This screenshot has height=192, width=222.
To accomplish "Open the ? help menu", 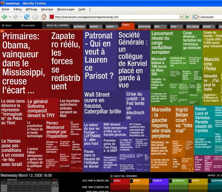I will [90, 9].
